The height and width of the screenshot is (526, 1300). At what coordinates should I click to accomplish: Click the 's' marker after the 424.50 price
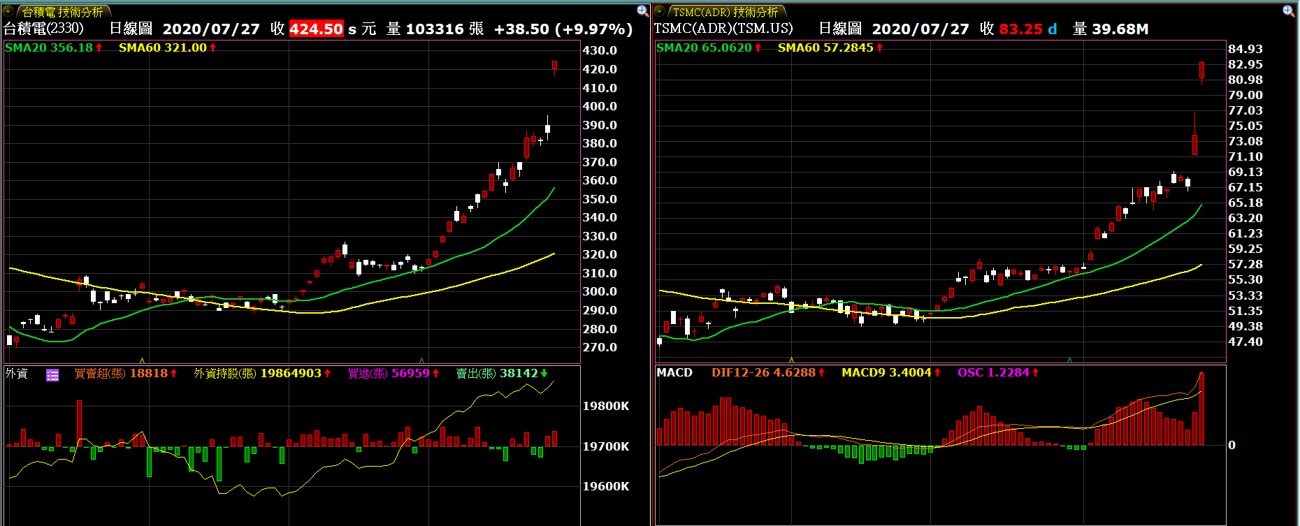(352, 30)
